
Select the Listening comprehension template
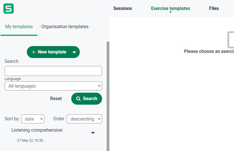pos(37,130)
